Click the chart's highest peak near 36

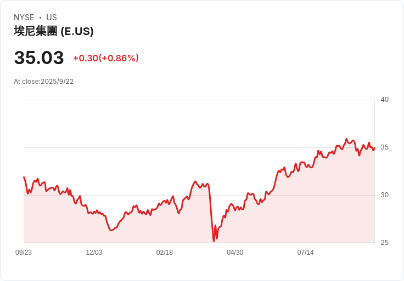(x=346, y=139)
